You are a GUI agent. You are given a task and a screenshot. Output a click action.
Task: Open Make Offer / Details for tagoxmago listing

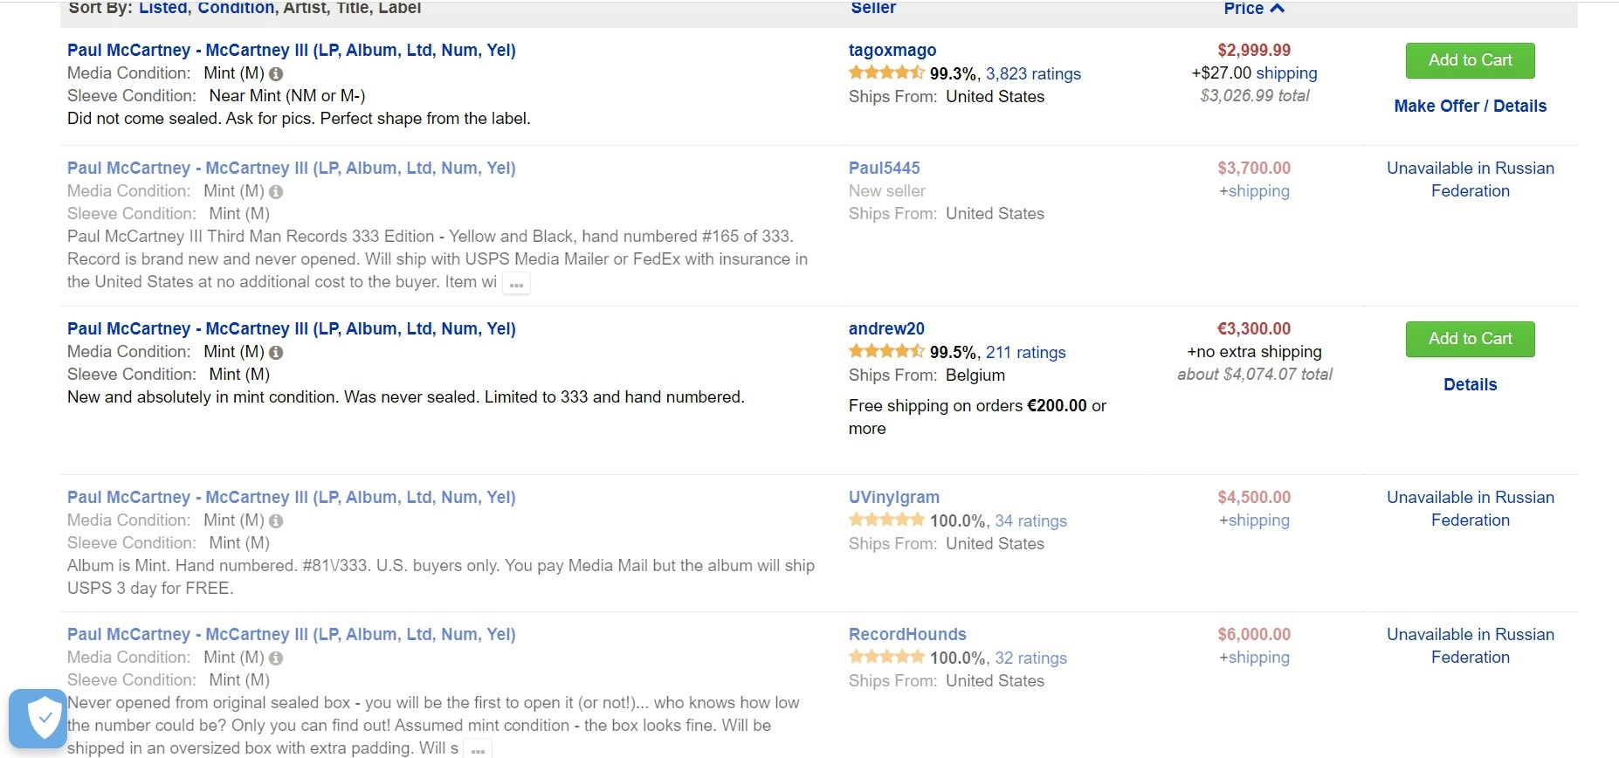pyautogui.click(x=1470, y=106)
